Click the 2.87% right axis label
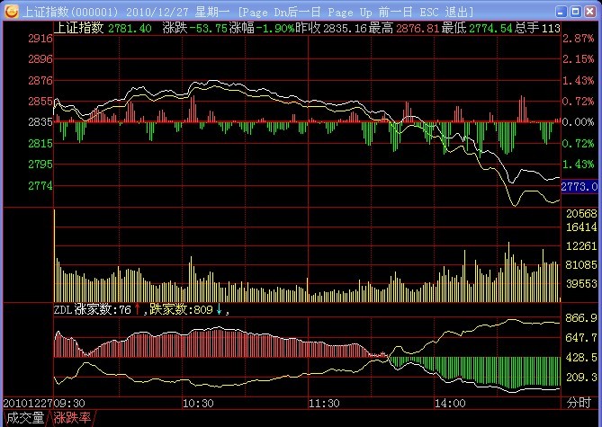The width and height of the screenshot is (602, 427). (x=579, y=39)
